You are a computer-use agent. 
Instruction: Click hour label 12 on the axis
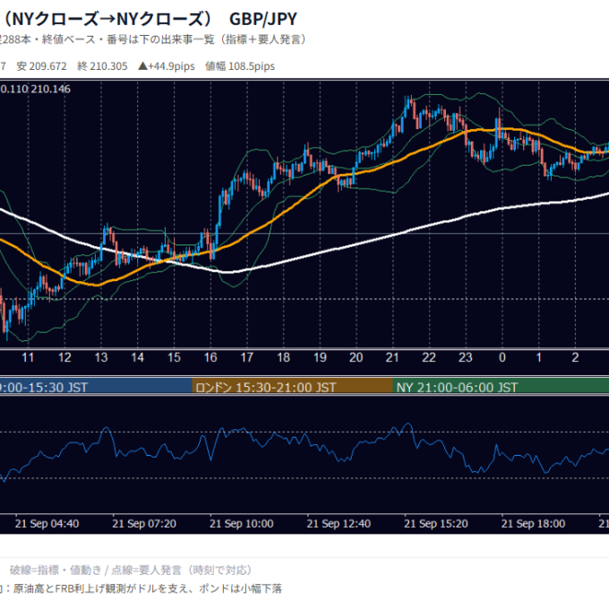pos(64,357)
